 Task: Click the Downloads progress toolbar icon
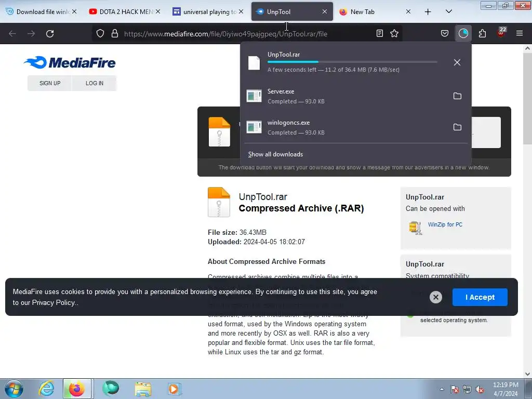point(463,33)
